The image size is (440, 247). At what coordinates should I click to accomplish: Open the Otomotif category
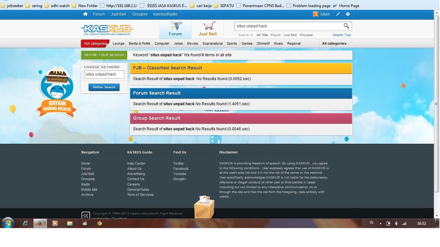coord(263,44)
